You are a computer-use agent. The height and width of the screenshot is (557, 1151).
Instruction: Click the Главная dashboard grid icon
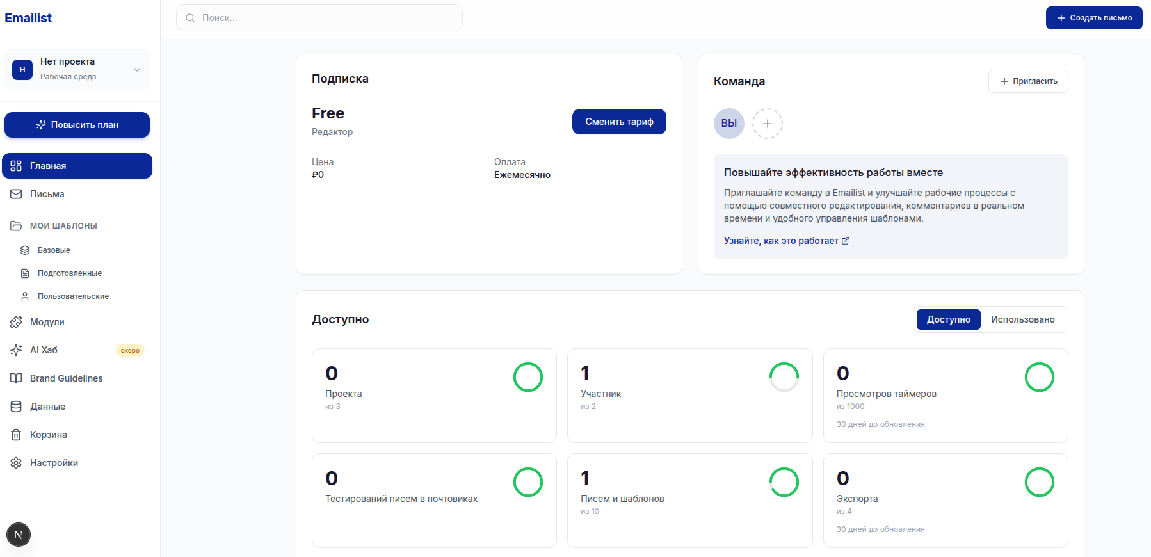click(16, 166)
